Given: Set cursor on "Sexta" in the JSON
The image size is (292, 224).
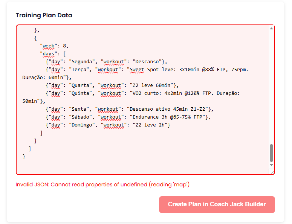Looking at the screenshot, I should [79, 109].
